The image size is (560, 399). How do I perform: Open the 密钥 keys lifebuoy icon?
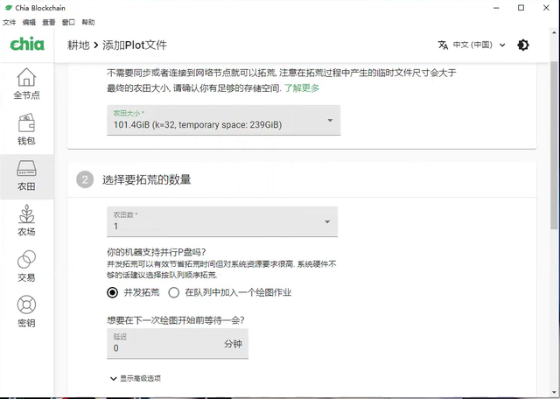[x=27, y=304]
